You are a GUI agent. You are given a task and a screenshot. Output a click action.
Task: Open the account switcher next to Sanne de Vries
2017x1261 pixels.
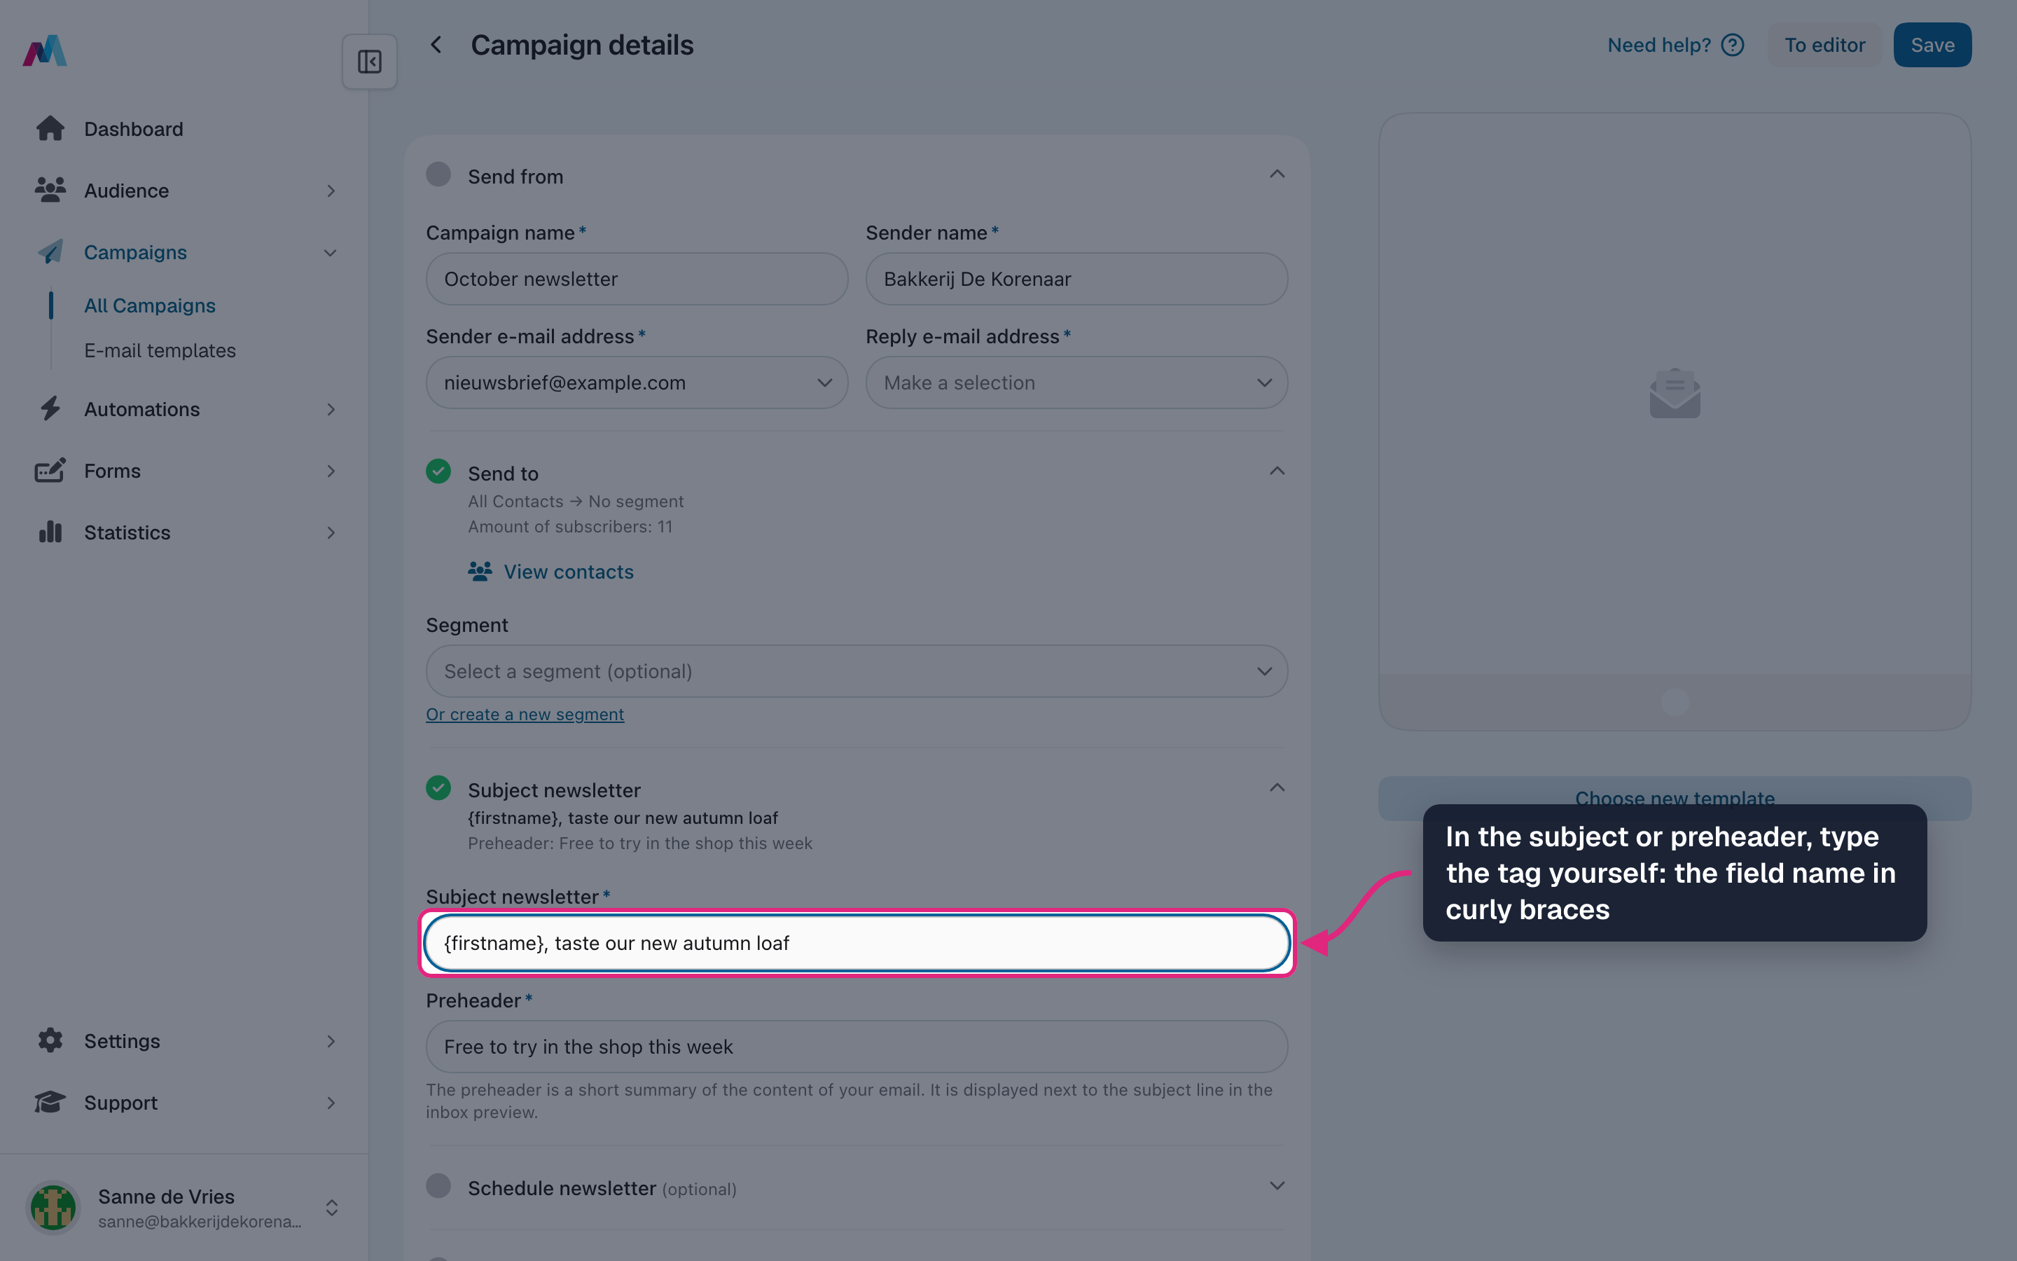(332, 1208)
